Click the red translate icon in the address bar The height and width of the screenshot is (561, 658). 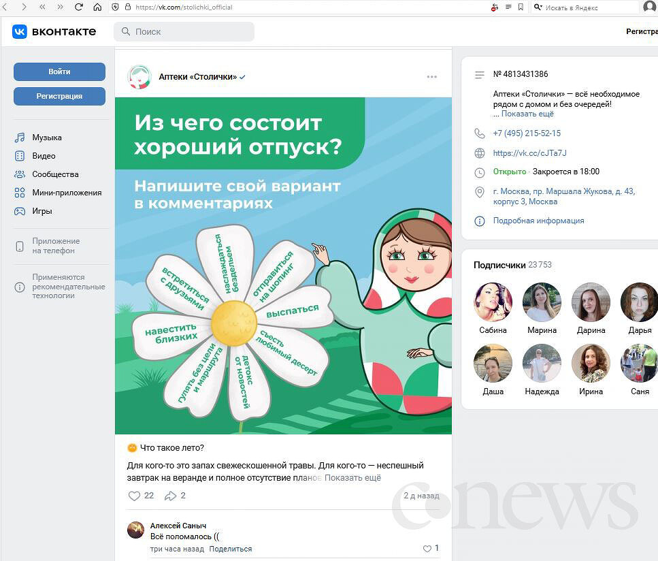coord(495,7)
